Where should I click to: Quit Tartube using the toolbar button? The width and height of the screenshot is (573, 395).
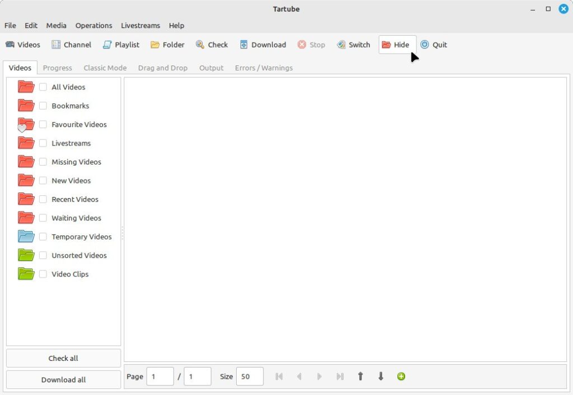tap(434, 45)
